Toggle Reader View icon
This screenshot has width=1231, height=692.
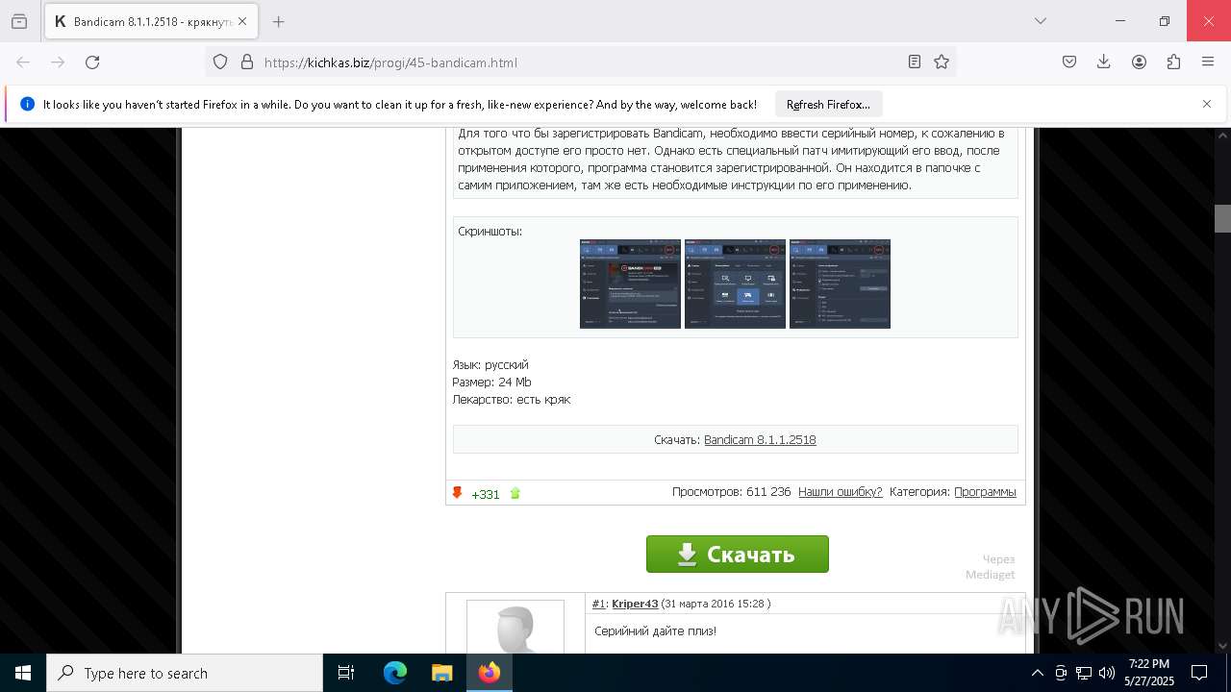click(915, 62)
